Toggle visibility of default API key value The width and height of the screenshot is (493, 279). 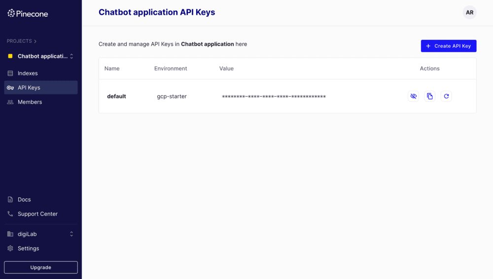[x=414, y=96]
